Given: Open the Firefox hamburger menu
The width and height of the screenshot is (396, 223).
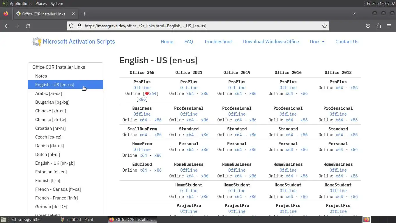Looking at the screenshot, I should pos(389,26).
